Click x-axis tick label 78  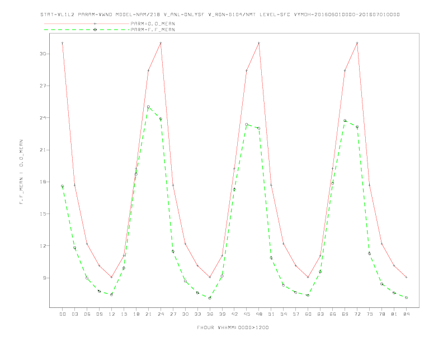click(x=381, y=314)
